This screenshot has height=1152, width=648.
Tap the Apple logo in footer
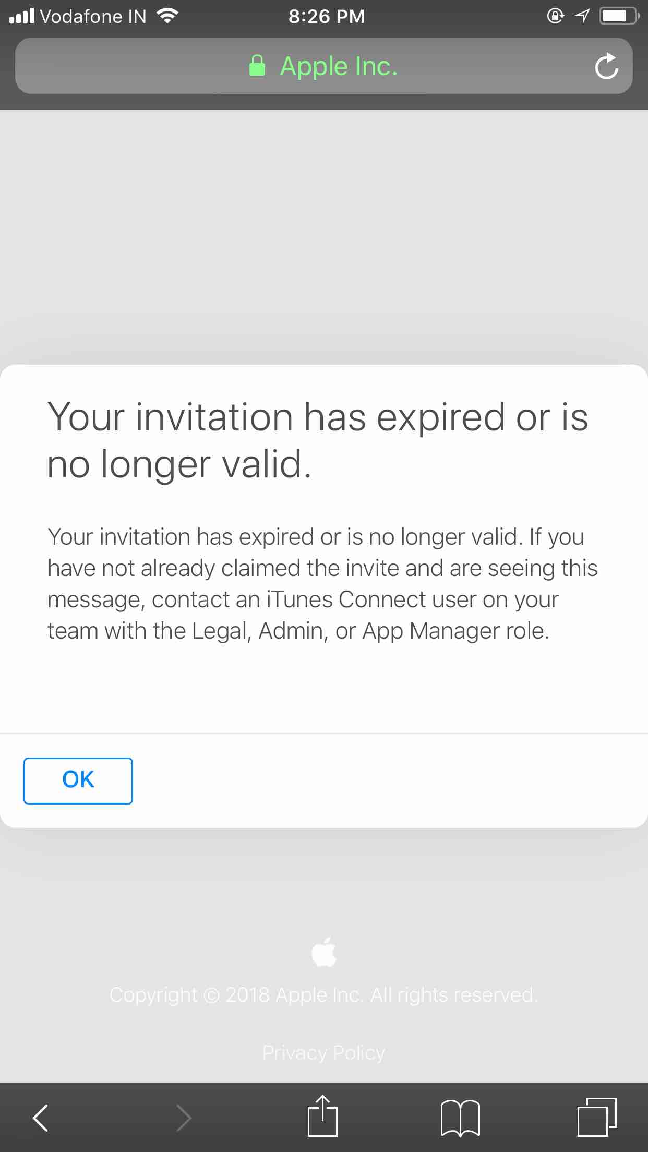[x=324, y=952]
